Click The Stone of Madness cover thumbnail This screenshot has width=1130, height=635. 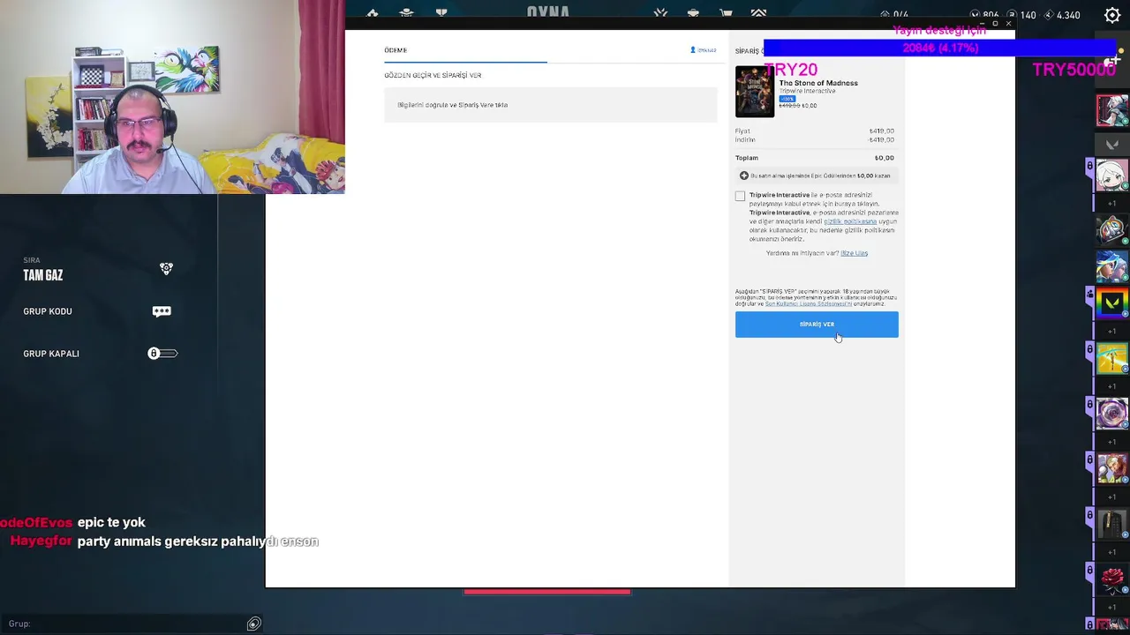pyautogui.click(x=755, y=92)
